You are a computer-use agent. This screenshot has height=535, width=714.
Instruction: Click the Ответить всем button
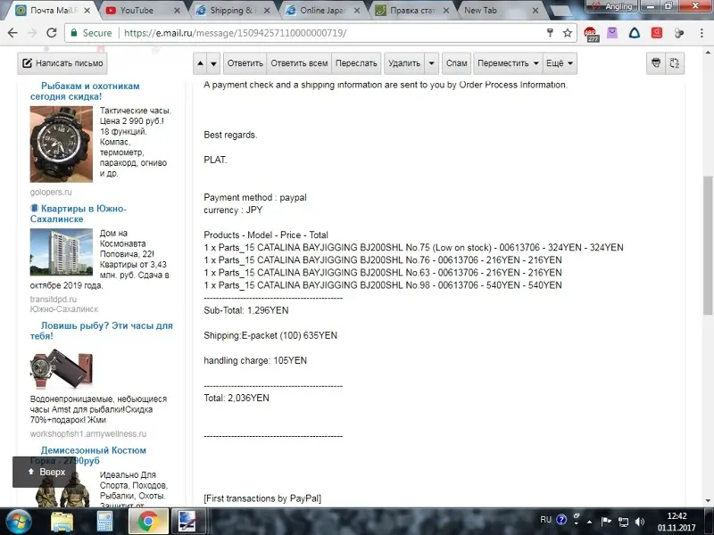click(x=299, y=63)
